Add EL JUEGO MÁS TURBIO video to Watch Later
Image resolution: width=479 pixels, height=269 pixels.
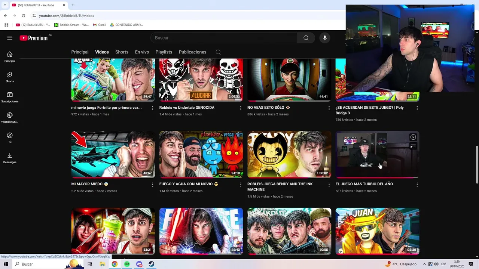pos(413,137)
